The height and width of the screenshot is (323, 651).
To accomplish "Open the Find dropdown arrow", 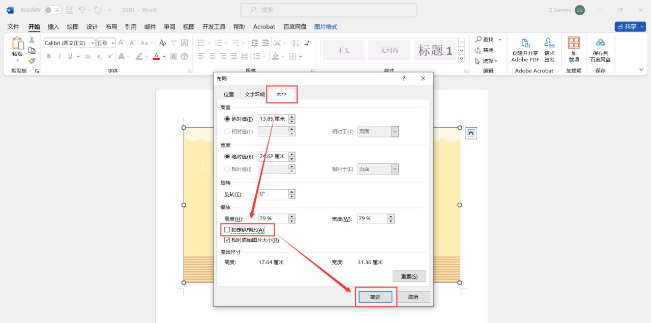I will click(500, 40).
